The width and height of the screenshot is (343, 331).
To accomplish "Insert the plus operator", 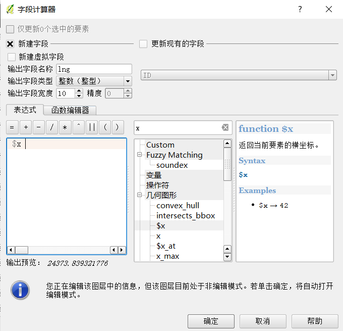I will (26, 127).
